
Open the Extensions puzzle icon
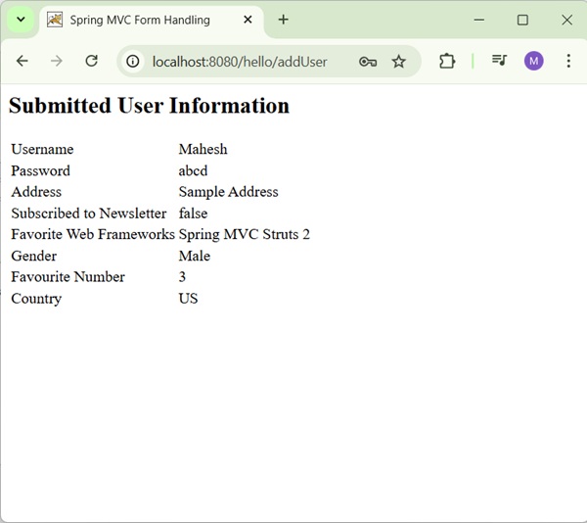pyautogui.click(x=447, y=61)
